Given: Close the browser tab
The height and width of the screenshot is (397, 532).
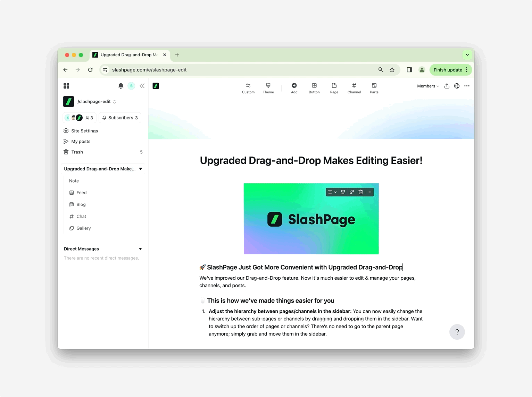Looking at the screenshot, I should coord(165,55).
